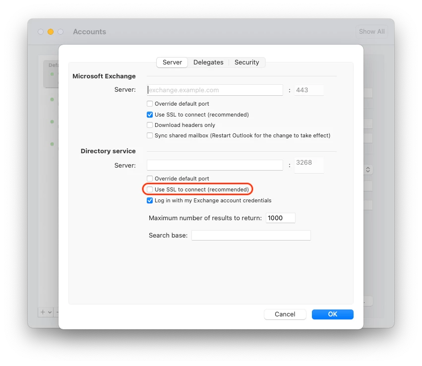Click Show All in the Accounts window
The height and width of the screenshot is (366, 422).
[x=372, y=31]
